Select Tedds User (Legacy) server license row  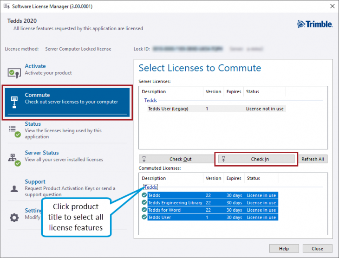pyautogui.click(x=216, y=109)
